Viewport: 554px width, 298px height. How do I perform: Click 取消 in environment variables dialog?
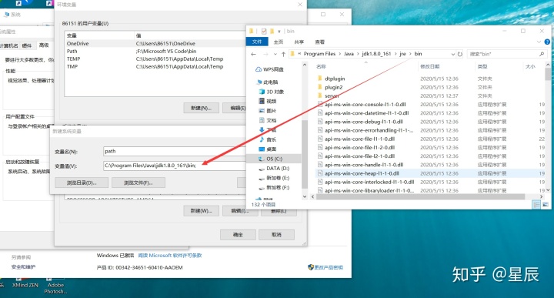click(276, 235)
